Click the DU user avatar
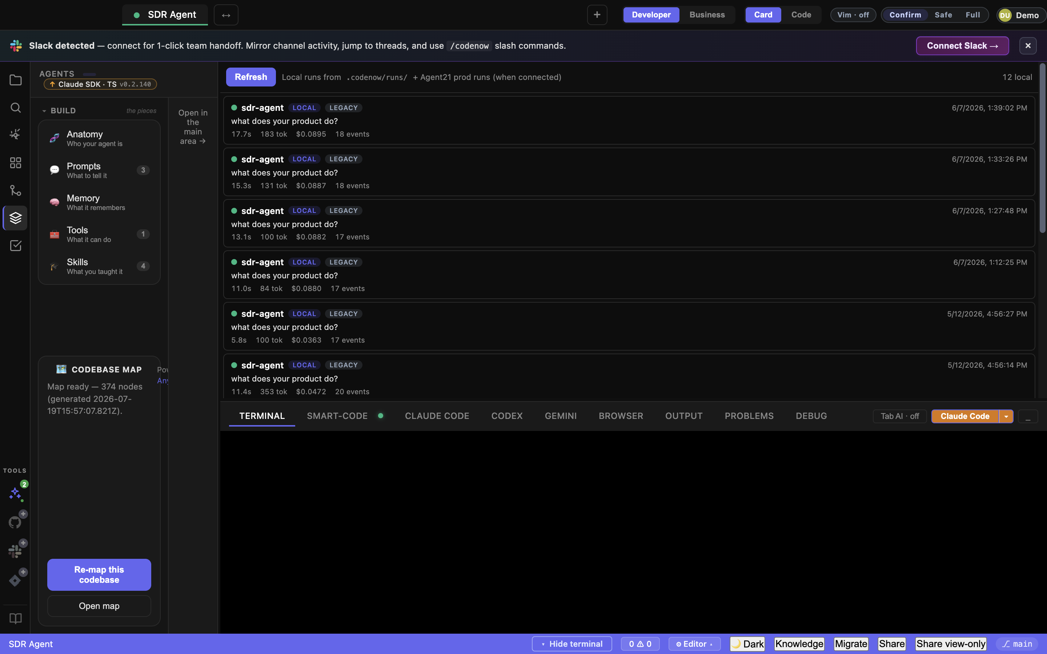 1005,15
